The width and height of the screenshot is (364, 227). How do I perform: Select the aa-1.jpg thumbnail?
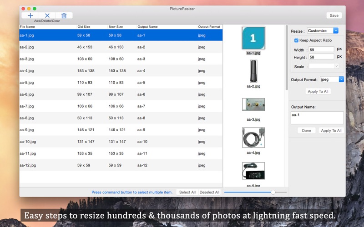click(253, 38)
